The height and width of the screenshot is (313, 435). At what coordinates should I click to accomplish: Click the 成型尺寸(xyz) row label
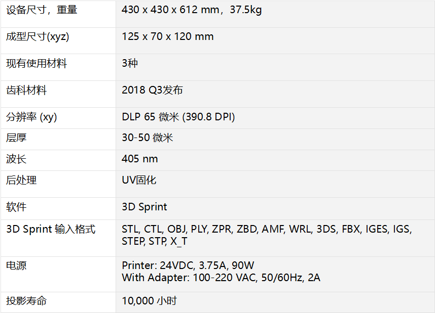tap(38, 36)
